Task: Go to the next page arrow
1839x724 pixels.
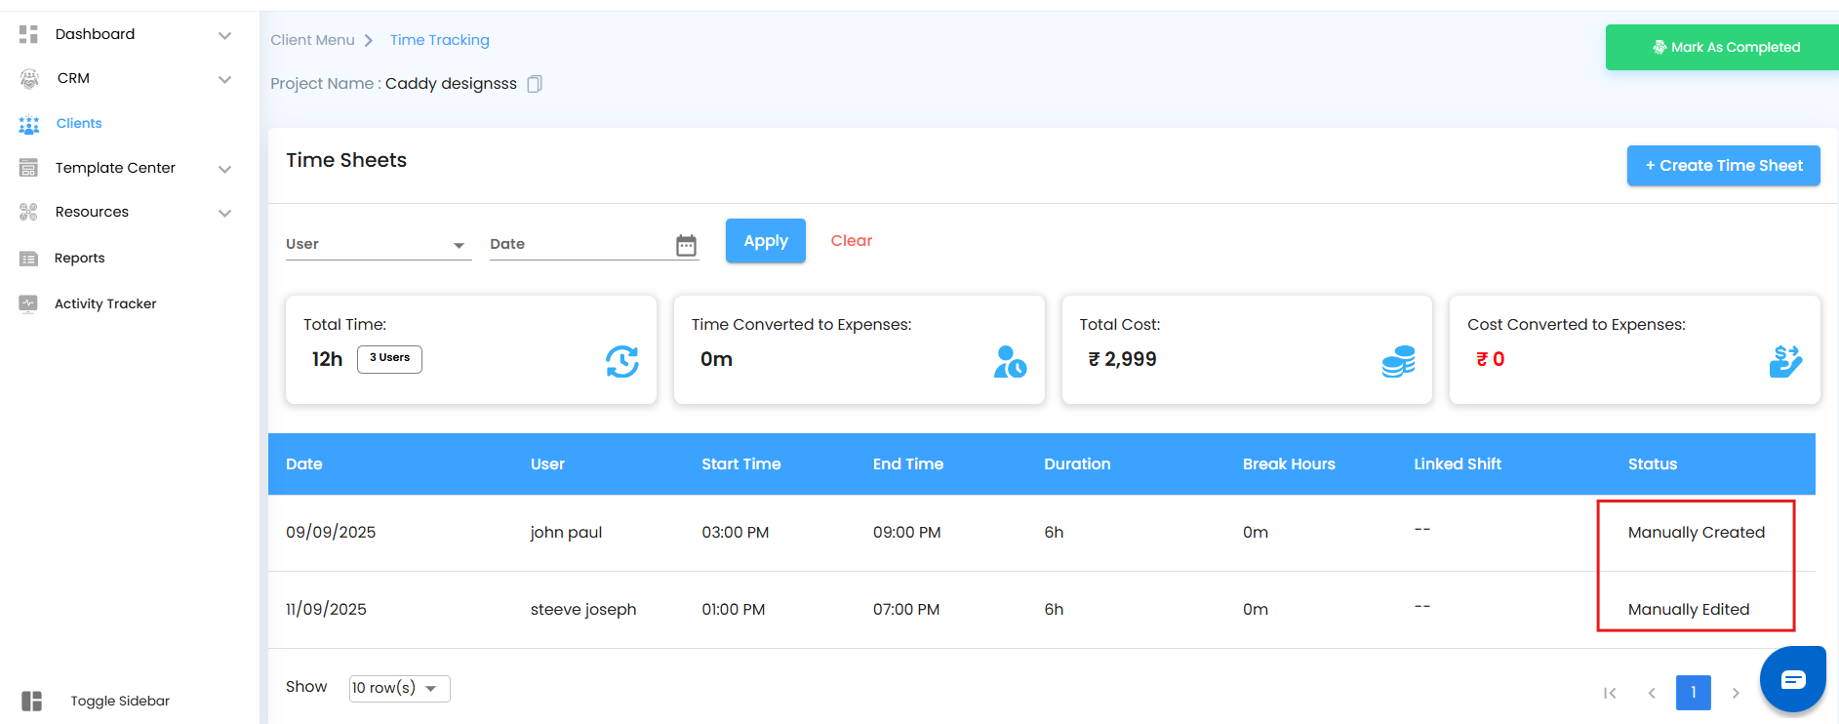Action: 1735,693
